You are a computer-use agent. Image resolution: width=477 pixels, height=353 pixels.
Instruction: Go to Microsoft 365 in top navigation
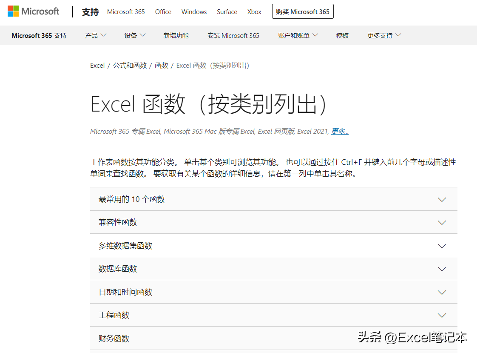point(126,12)
